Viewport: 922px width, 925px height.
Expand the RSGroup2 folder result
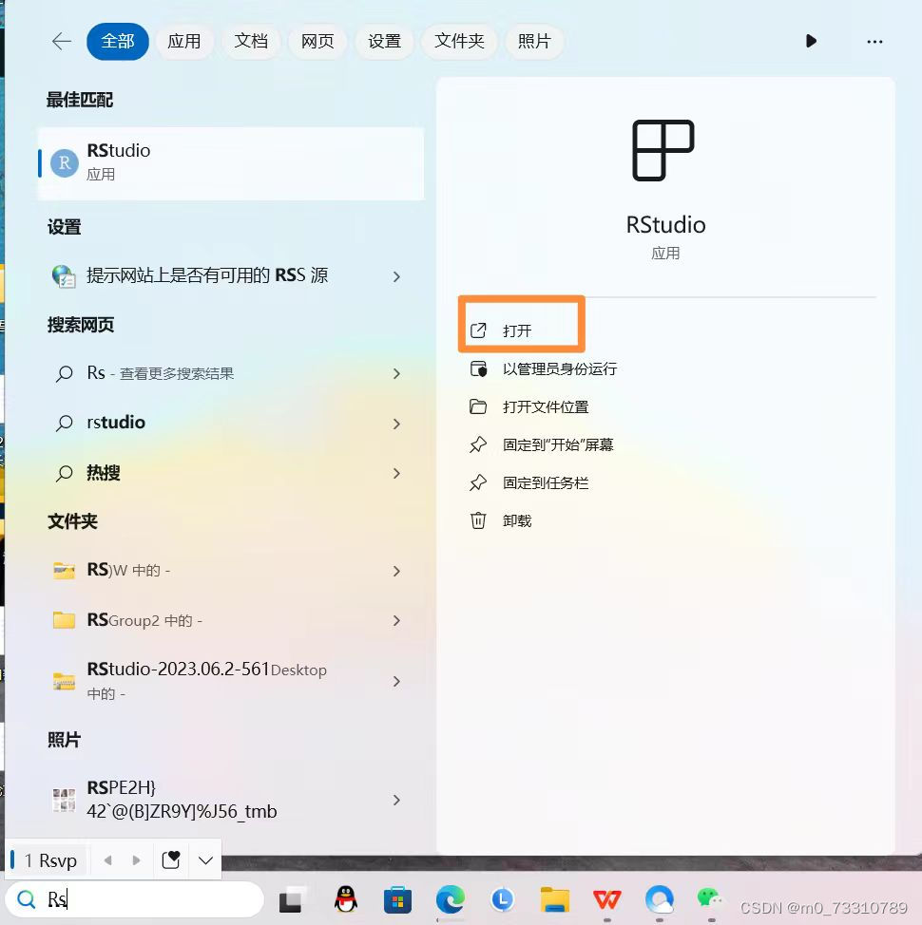click(x=396, y=620)
